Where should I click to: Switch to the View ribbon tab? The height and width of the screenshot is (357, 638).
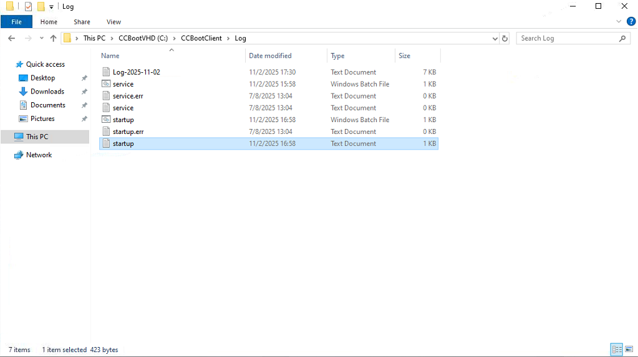(x=114, y=22)
